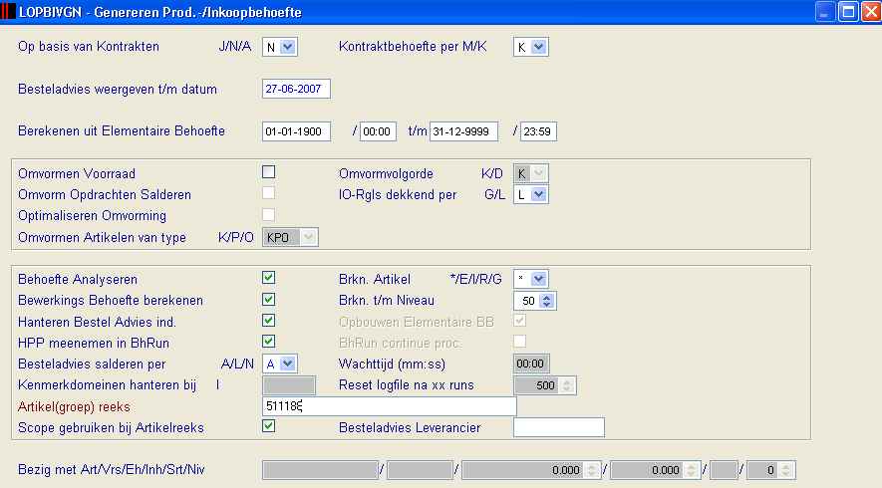Click the 'Bezig met Art/Vrs/Eh/Inh/Srt/Niv' label
The width and height of the screenshot is (882, 488).
tap(112, 469)
